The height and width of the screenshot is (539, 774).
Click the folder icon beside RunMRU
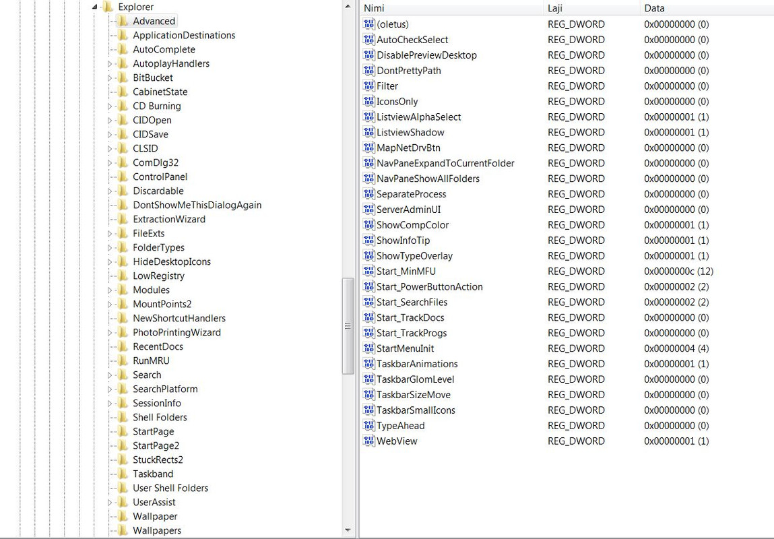[x=123, y=360]
